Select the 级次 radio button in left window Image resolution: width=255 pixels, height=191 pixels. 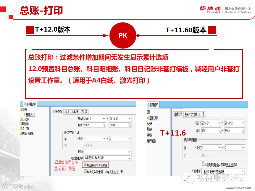(66, 139)
